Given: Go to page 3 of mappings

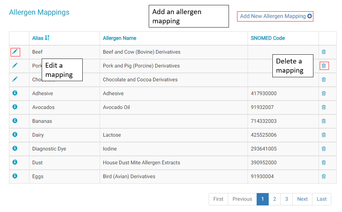Looking at the screenshot, I should 287,199.
